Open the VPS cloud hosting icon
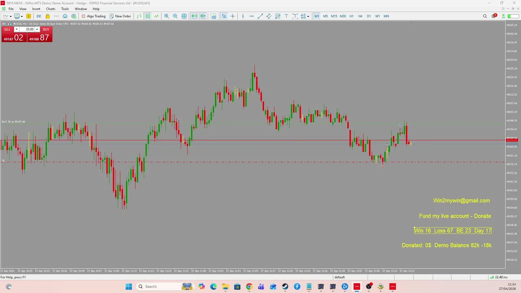Viewport: 521px width, 293px height. [65, 16]
